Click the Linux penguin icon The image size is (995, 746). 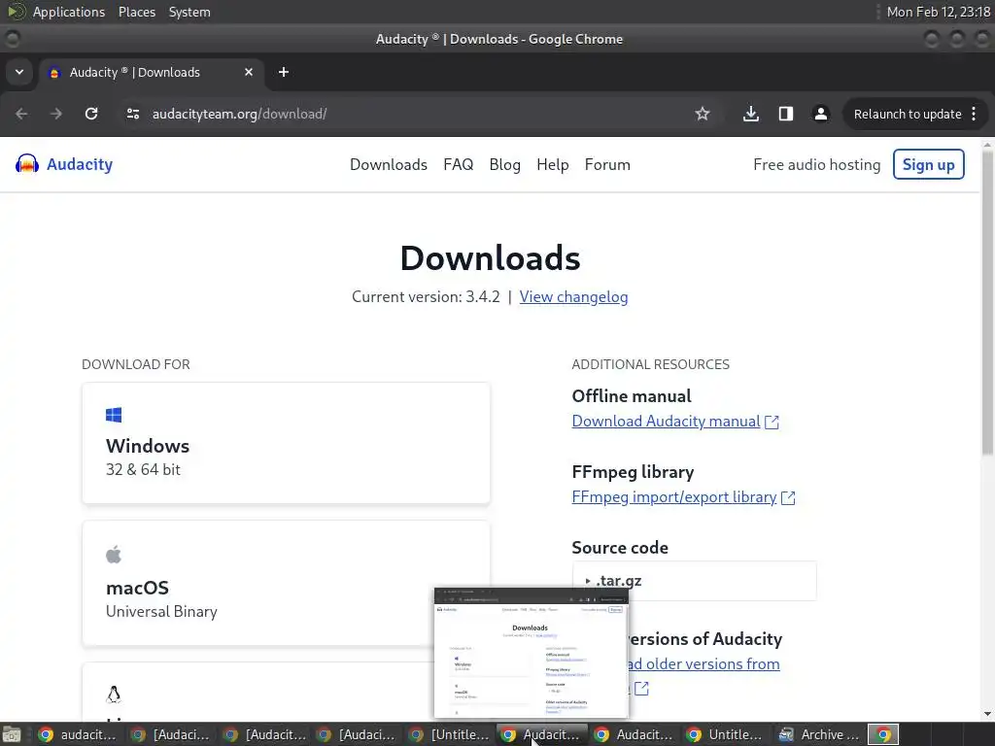point(114,694)
